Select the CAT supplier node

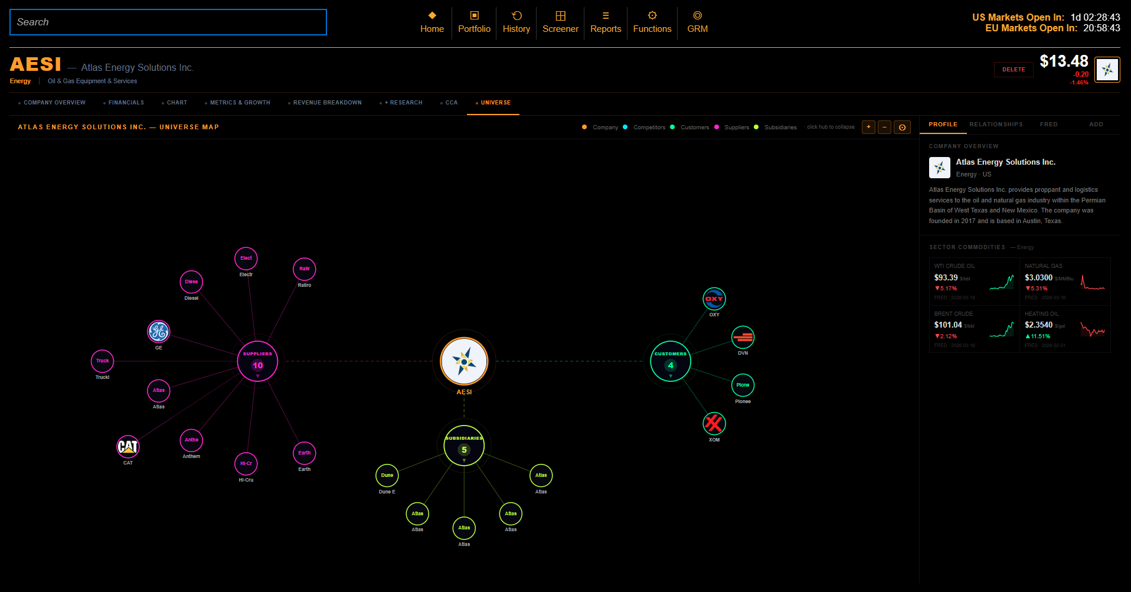point(128,447)
